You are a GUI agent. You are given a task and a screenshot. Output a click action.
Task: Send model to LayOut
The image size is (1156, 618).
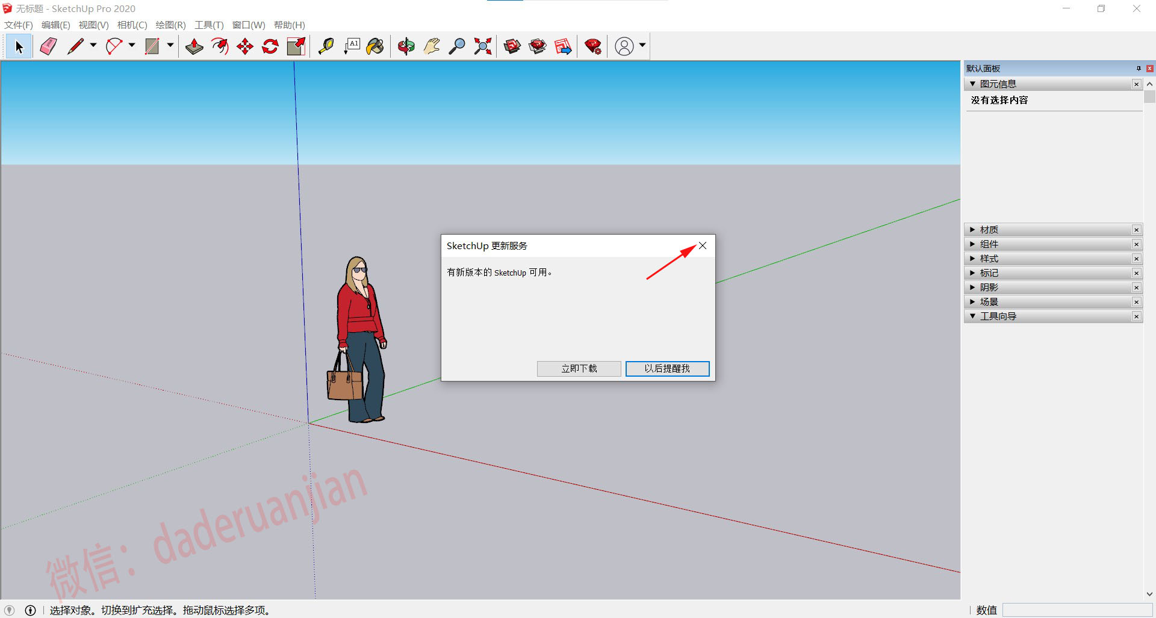[563, 46]
